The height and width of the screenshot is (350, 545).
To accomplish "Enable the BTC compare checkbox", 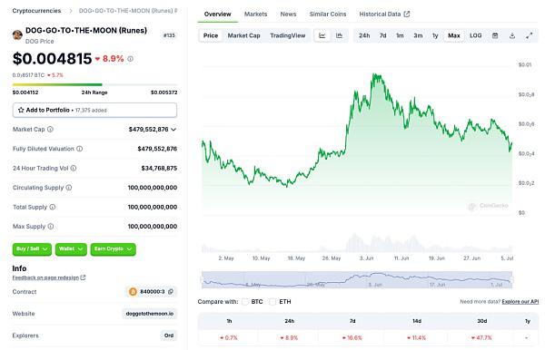I will click(x=245, y=302).
